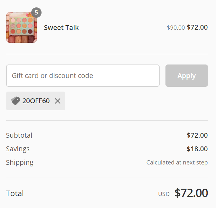Screen dimensions: 216x208
Task: Click the USD currency indicator
Action: (x=164, y=194)
